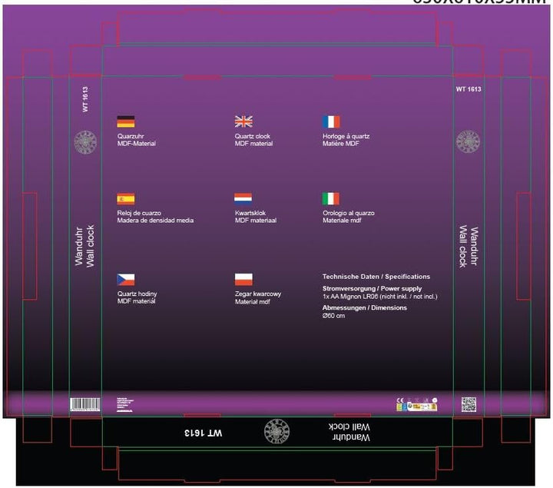Click the 'Stromversorgung / Power supply' text
Image resolution: width=553 pixels, height=488 pixels.
[372, 288]
